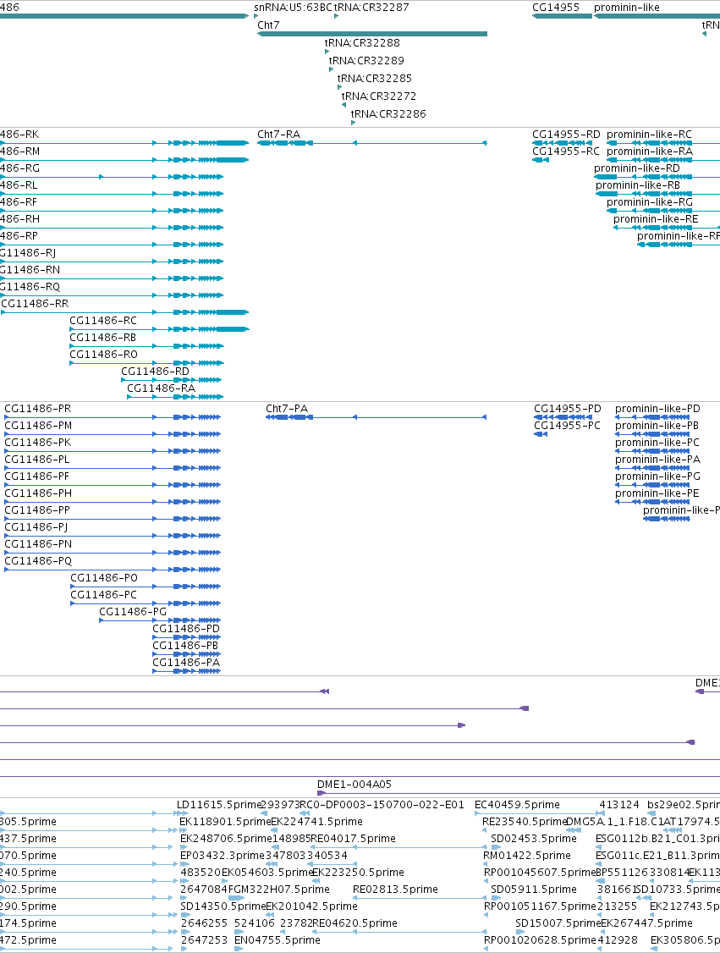Select the CG11486-PG protein label
Screen dimensions: 720x953
coord(133,612)
